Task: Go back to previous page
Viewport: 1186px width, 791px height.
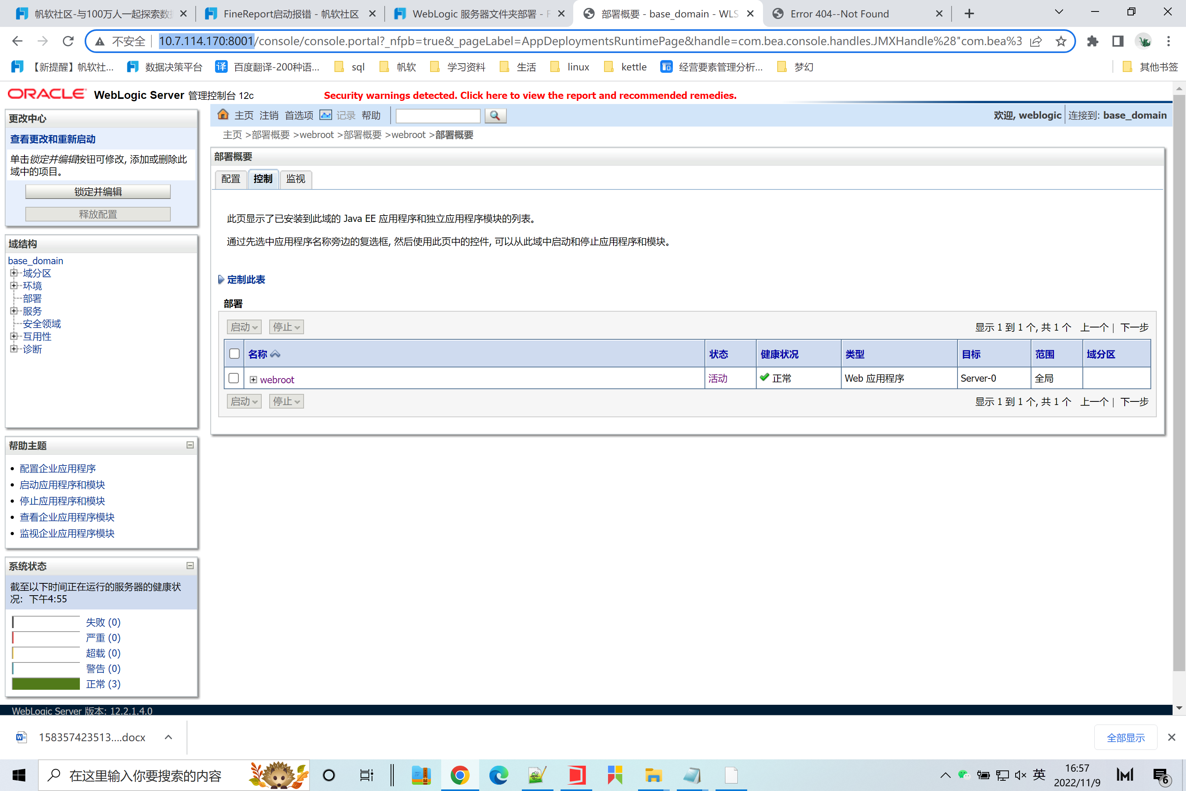Action: pos(17,42)
